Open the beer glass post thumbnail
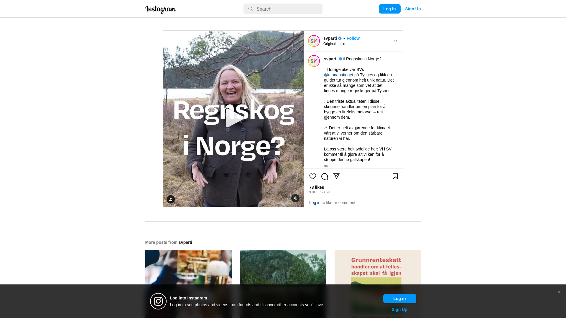 coord(188,284)
